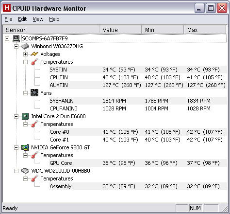Collapse the SCOMPS-6A7FB7F9 root node
The width and height of the screenshot is (230, 214).
point(7,38)
